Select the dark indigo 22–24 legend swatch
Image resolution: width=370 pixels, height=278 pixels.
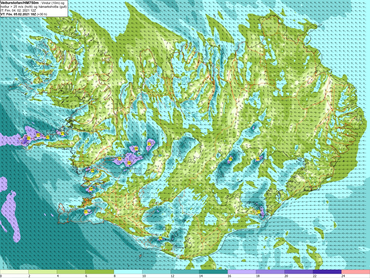pyautogui.click(x=327, y=272)
